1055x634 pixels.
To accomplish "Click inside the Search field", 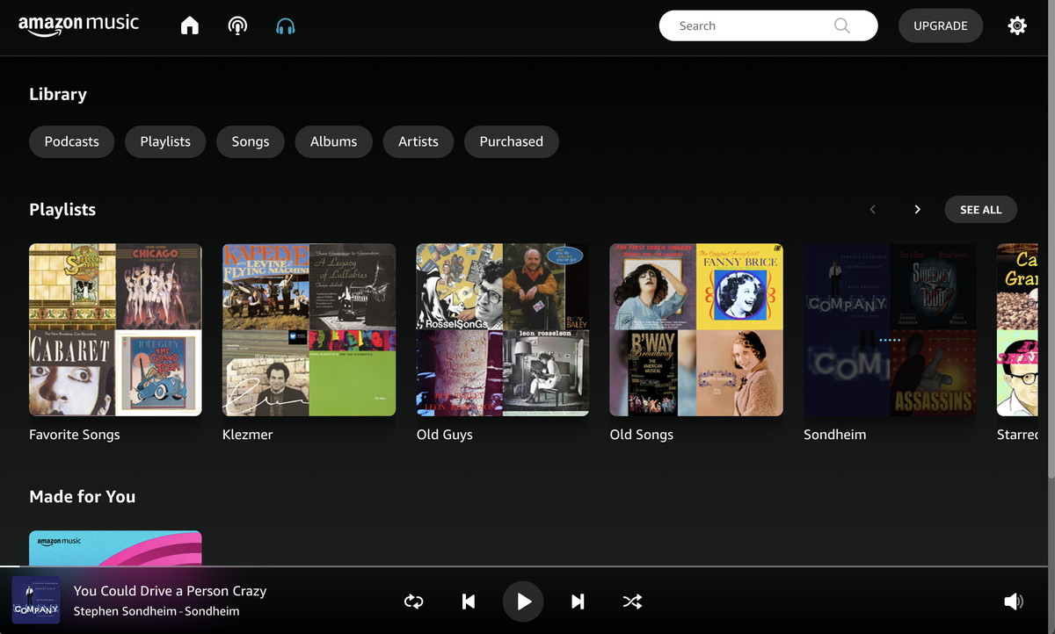I will 768,25.
